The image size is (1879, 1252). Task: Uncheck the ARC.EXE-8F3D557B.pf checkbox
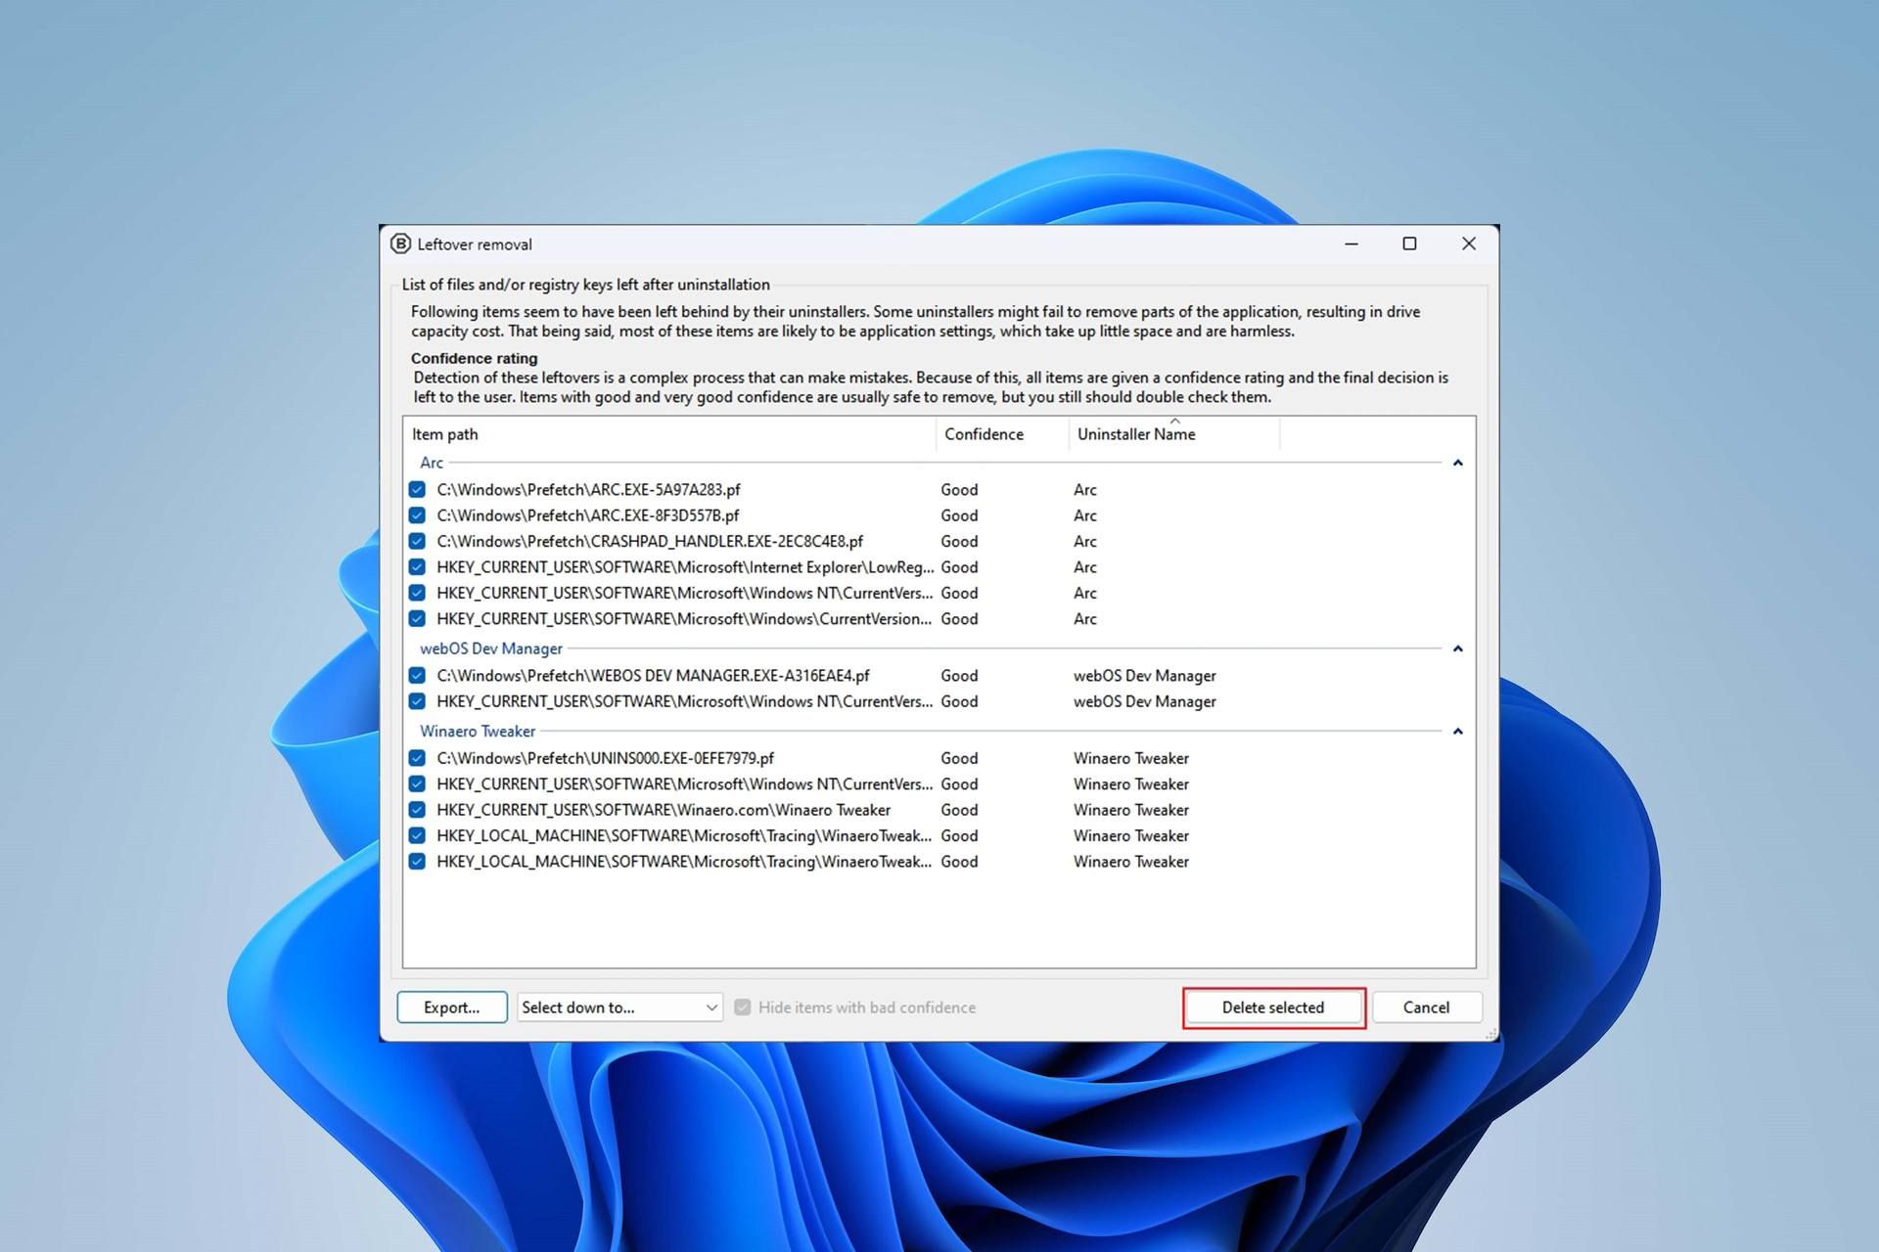click(x=417, y=515)
